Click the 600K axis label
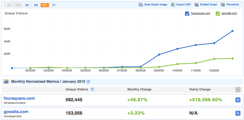This screenshot has width=244, height=120. [7, 29]
